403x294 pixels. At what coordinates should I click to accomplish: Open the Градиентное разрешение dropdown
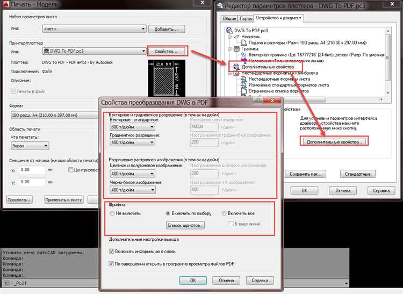tap(132, 142)
